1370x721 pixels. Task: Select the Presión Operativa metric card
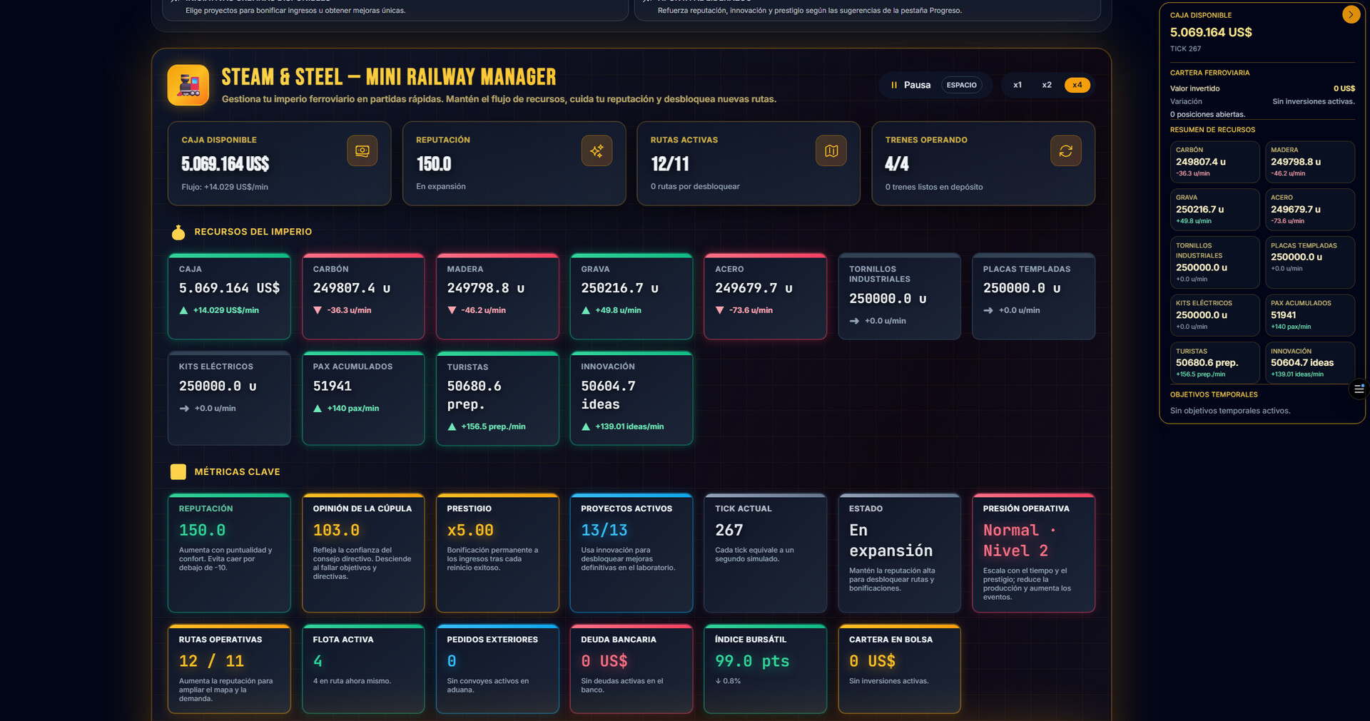(1032, 553)
